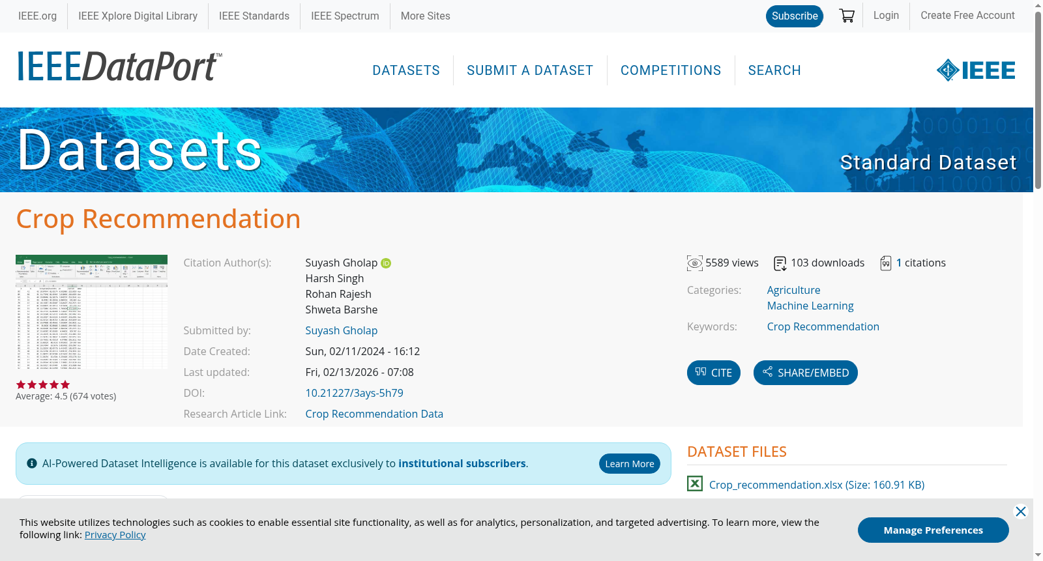Viewport: 1043px width, 561px height.
Task: Click the SHARE/EMBED button
Action: (x=806, y=373)
